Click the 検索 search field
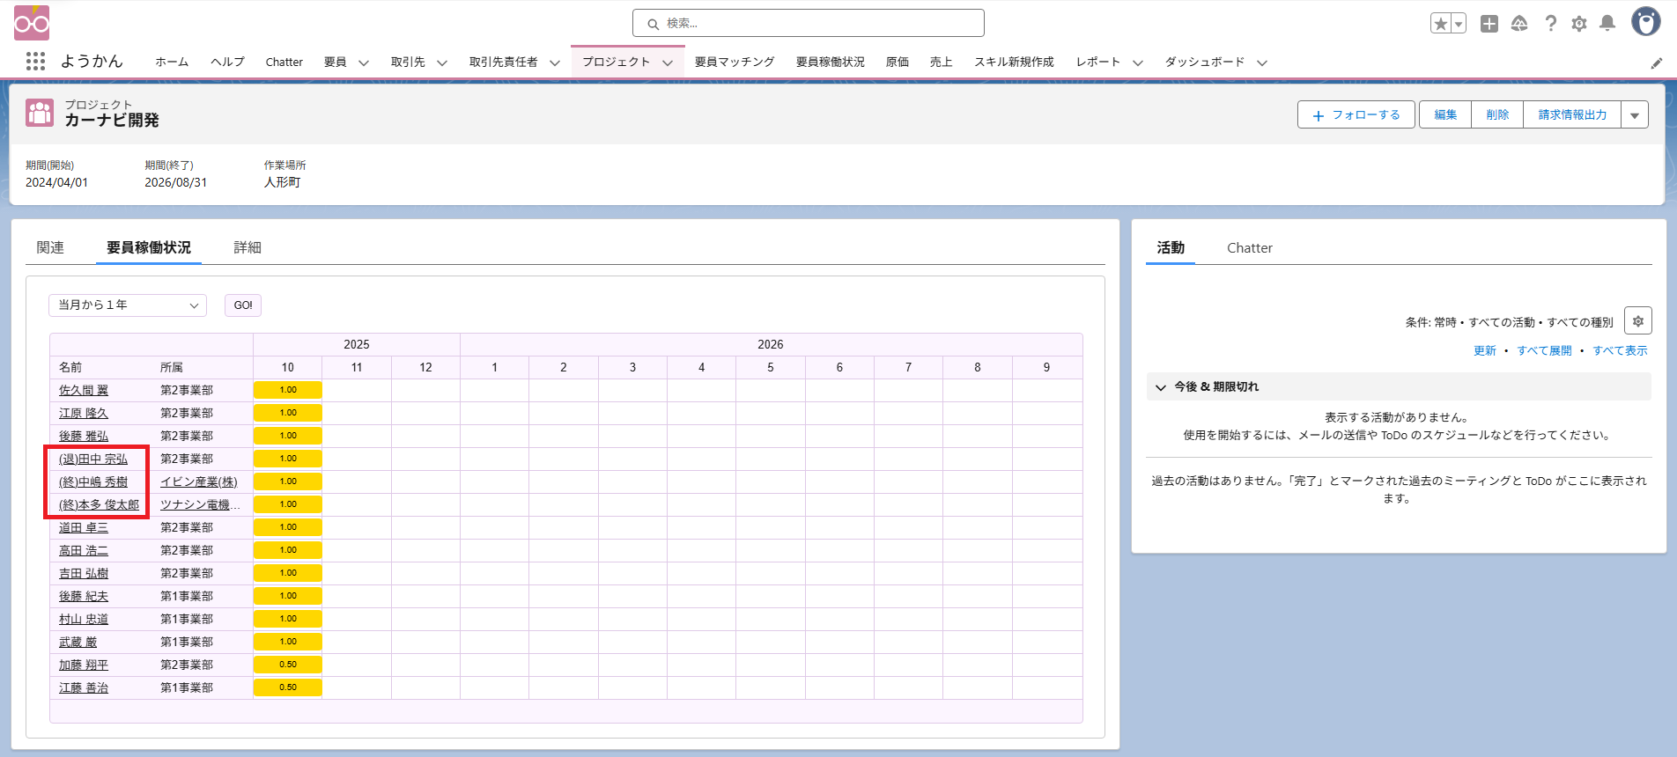This screenshot has width=1677, height=757. click(x=808, y=24)
